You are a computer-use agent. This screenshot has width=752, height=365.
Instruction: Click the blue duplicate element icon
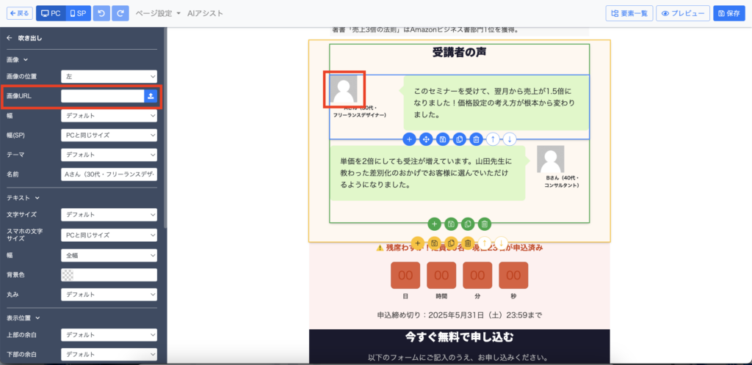tap(460, 139)
